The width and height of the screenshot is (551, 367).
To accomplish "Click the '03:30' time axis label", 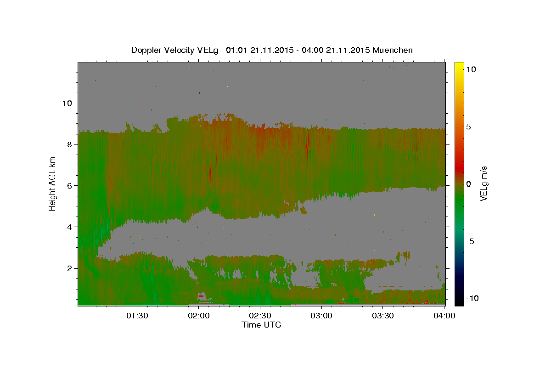I will [383, 316].
